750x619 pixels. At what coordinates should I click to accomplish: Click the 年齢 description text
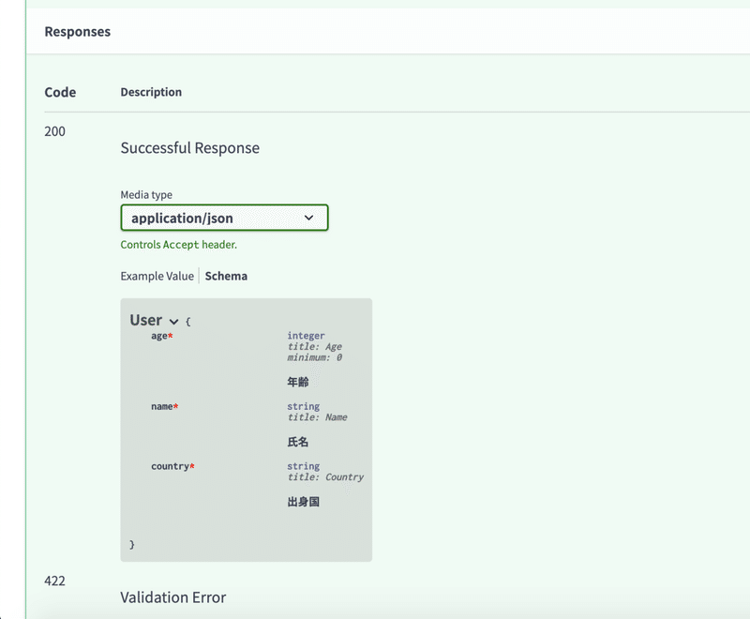(x=298, y=383)
